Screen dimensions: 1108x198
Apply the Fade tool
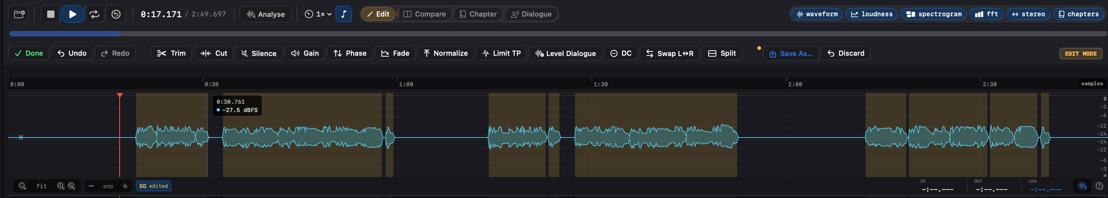(395, 53)
